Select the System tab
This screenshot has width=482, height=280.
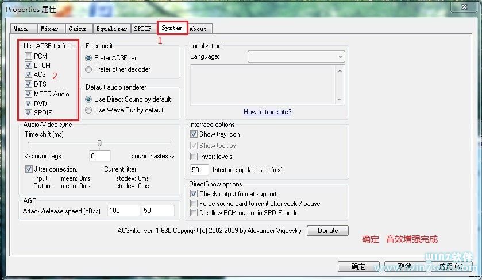click(172, 28)
